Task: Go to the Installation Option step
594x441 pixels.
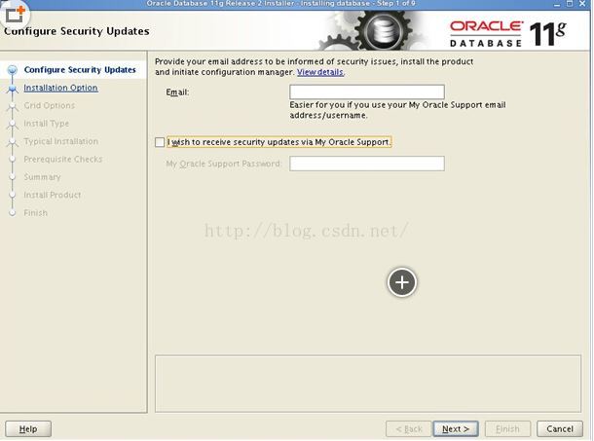Action: [60, 88]
